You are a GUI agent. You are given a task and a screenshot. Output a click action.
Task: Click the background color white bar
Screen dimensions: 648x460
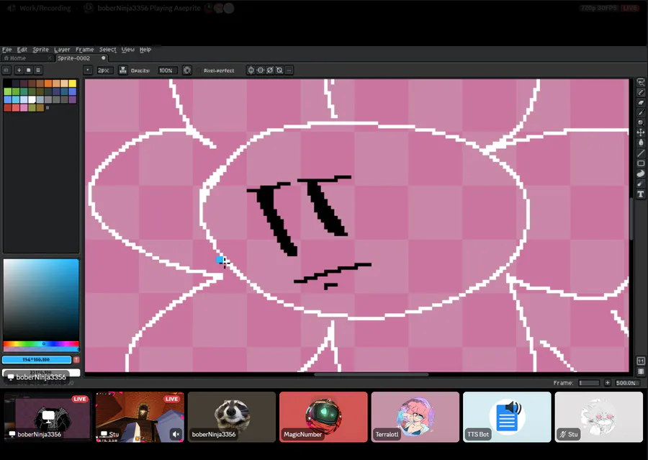coord(41,372)
